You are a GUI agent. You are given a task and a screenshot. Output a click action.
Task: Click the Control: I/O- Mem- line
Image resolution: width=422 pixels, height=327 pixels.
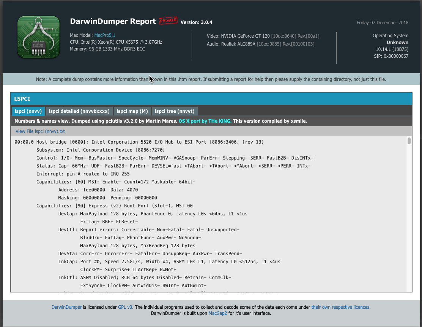175,158
